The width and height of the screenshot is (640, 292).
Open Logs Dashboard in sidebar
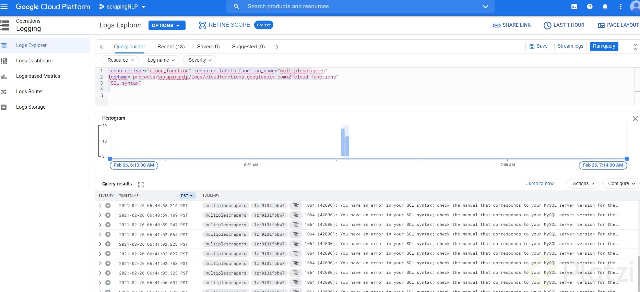[x=34, y=61]
